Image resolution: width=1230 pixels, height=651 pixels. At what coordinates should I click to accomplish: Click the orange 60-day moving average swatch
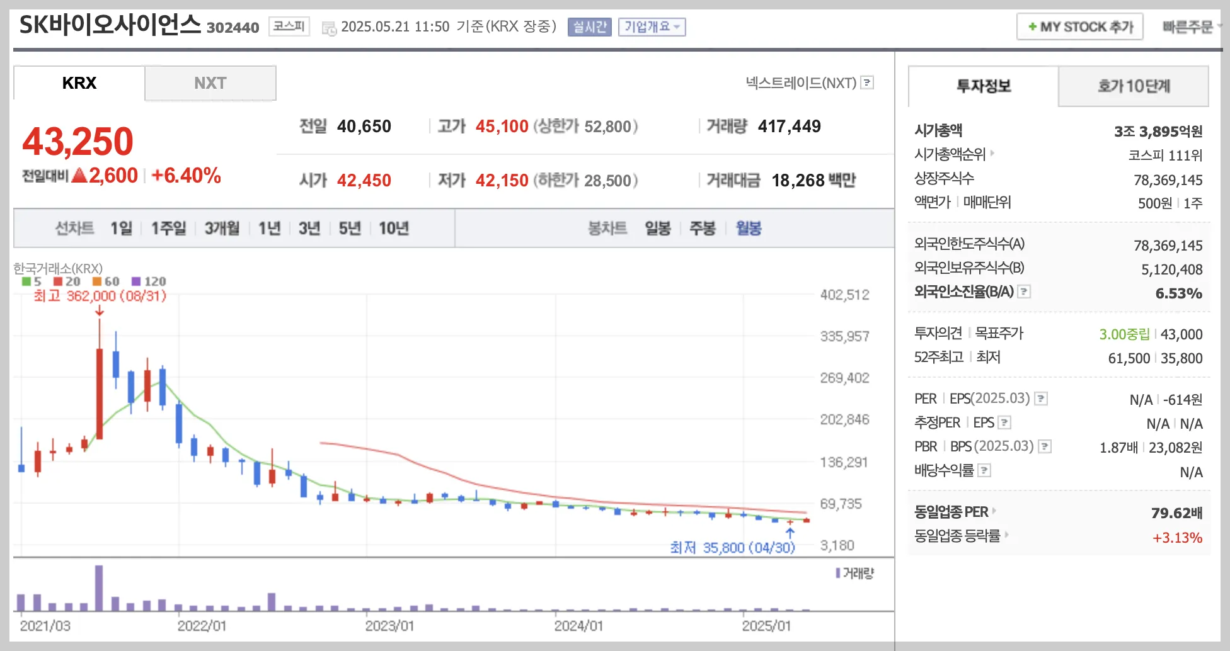pyautogui.click(x=97, y=281)
